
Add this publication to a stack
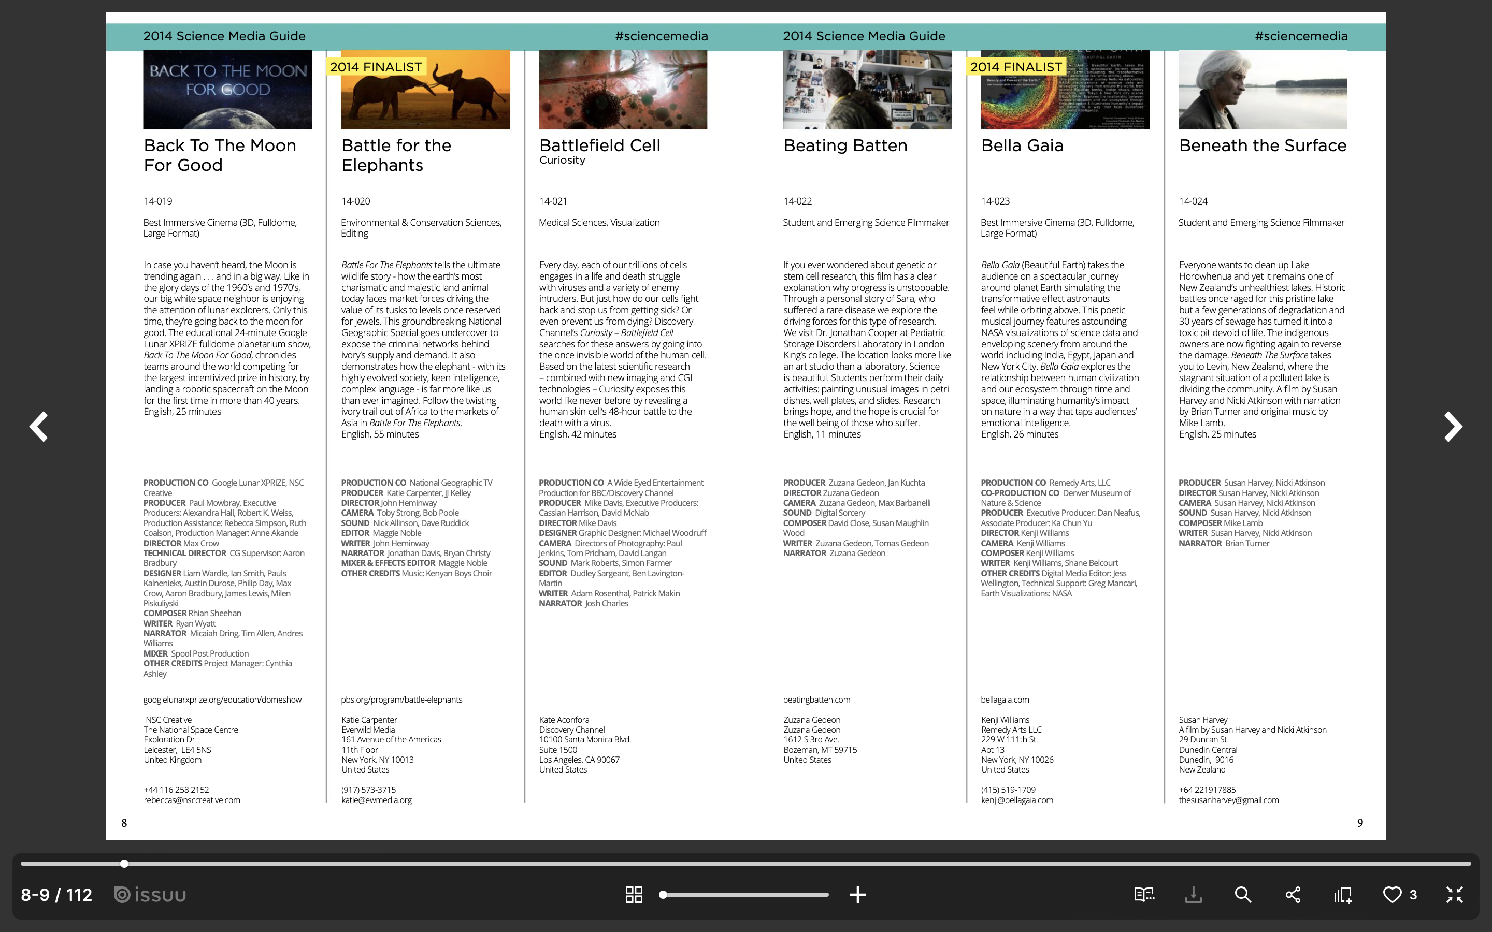pos(1342,894)
